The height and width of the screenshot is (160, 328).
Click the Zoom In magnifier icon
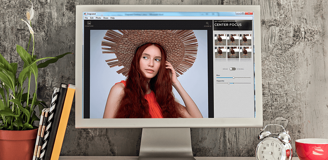[x=207, y=23]
